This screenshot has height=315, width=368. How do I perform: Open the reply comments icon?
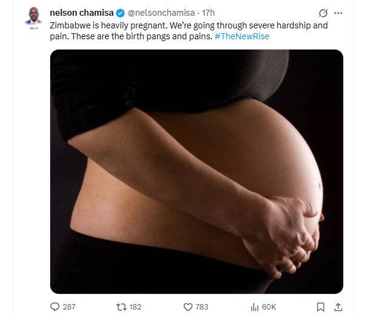55,307
